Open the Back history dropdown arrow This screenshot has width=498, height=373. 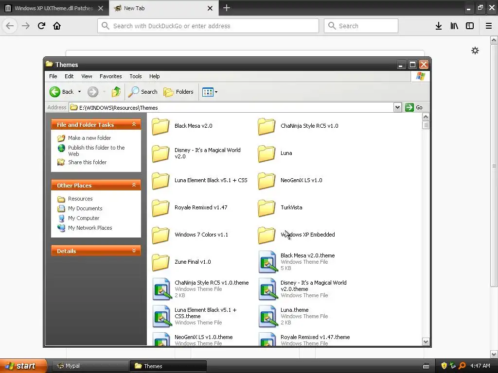click(x=79, y=92)
